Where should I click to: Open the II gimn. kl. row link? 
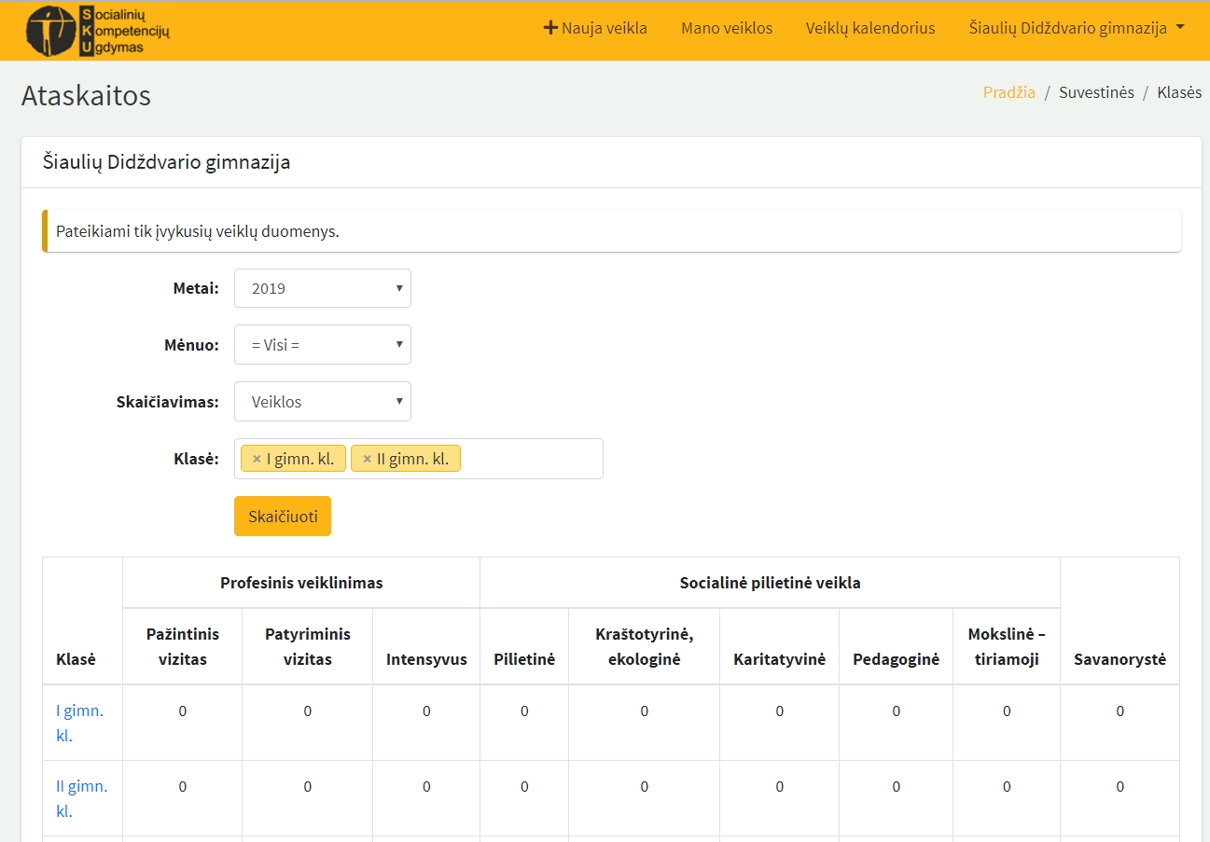(81, 798)
